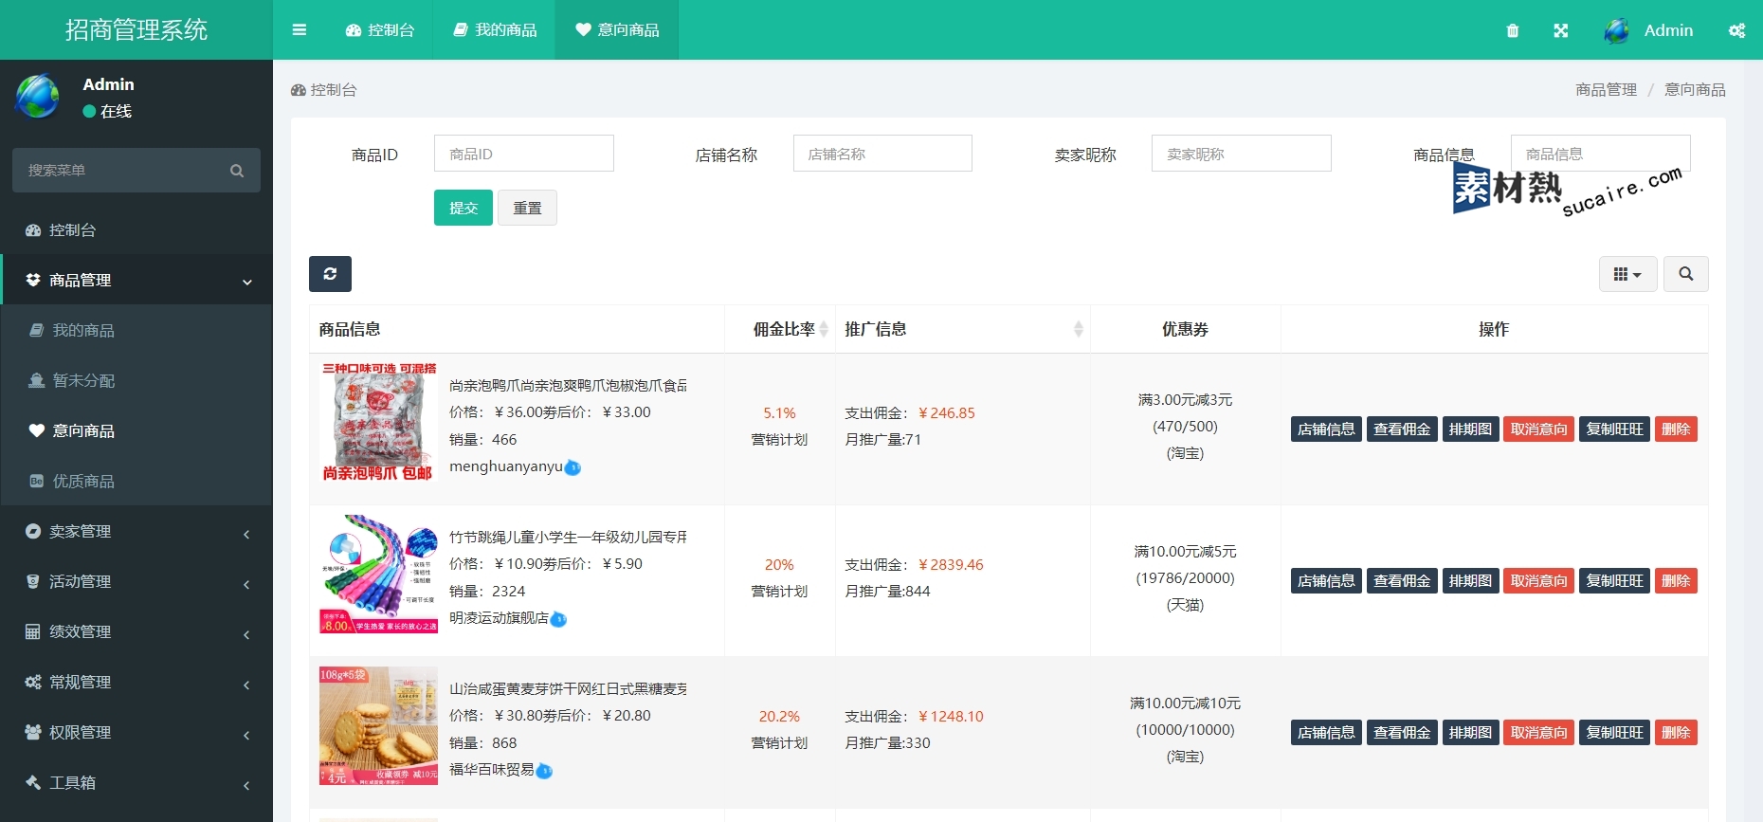Expand the 权限管理 sidebar menu
The width and height of the screenshot is (1763, 822).
[136, 732]
